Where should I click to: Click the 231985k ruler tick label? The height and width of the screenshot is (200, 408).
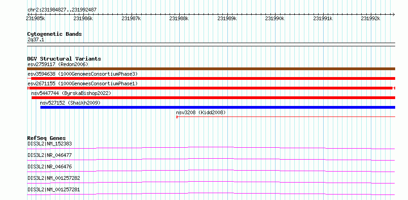(36, 18)
